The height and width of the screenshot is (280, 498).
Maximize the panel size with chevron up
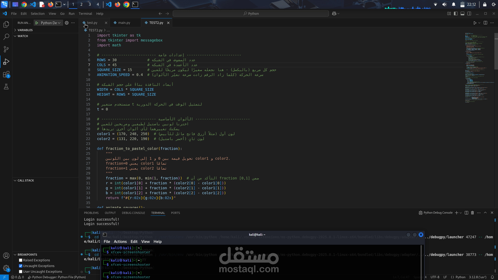click(x=485, y=213)
